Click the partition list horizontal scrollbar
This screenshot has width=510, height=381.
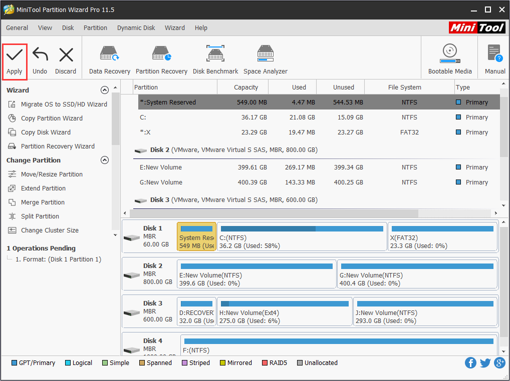pyautogui.click(x=274, y=213)
